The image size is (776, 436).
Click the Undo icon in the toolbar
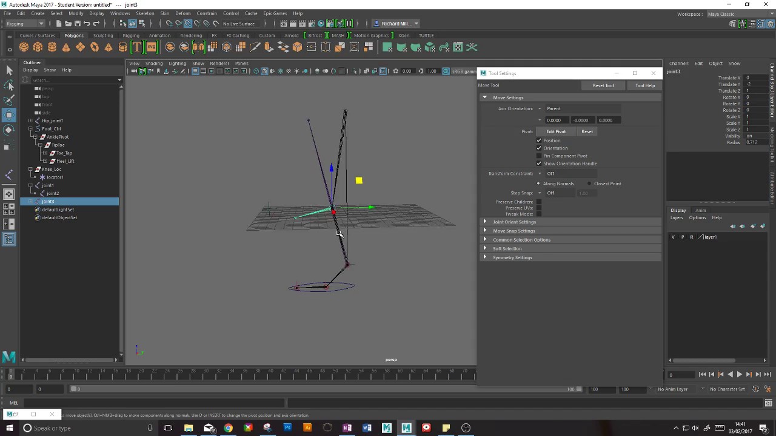pyautogui.click(x=87, y=24)
